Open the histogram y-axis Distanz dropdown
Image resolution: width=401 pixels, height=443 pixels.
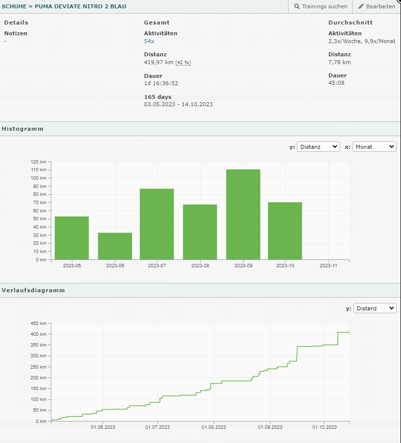click(x=318, y=146)
